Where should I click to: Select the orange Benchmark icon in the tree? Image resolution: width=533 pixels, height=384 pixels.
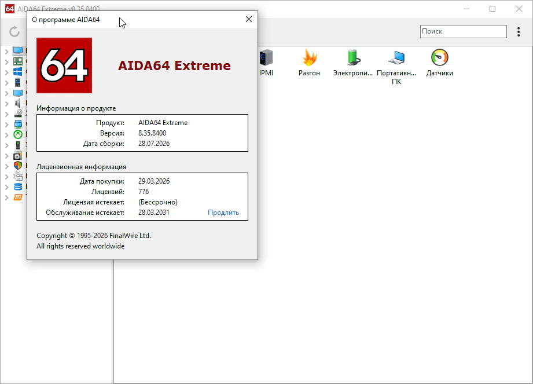click(18, 197)
